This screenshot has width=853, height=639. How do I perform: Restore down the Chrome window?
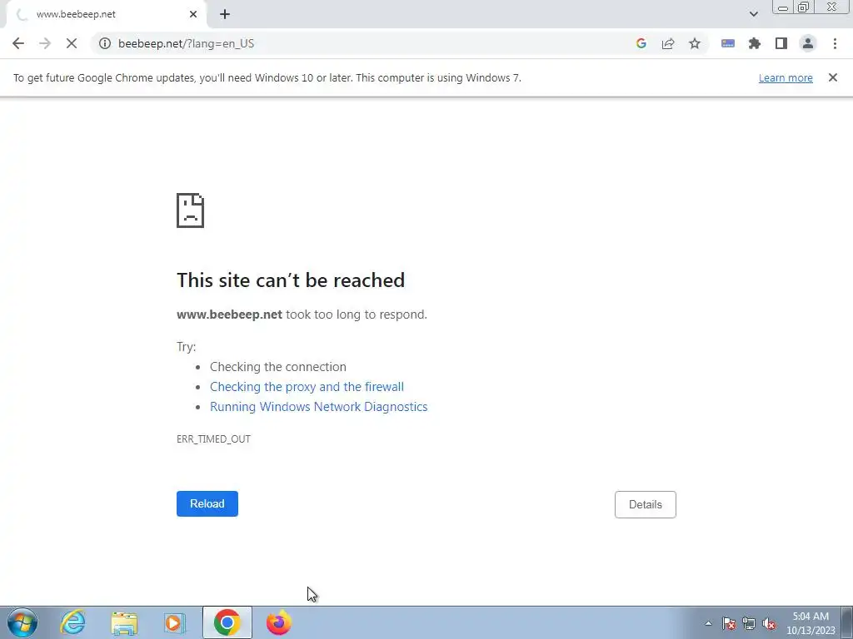tap(803, 7)
